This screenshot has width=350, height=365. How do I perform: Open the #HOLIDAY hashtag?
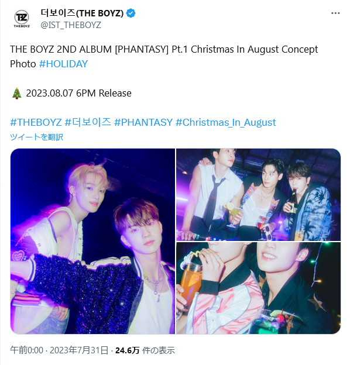64,64
